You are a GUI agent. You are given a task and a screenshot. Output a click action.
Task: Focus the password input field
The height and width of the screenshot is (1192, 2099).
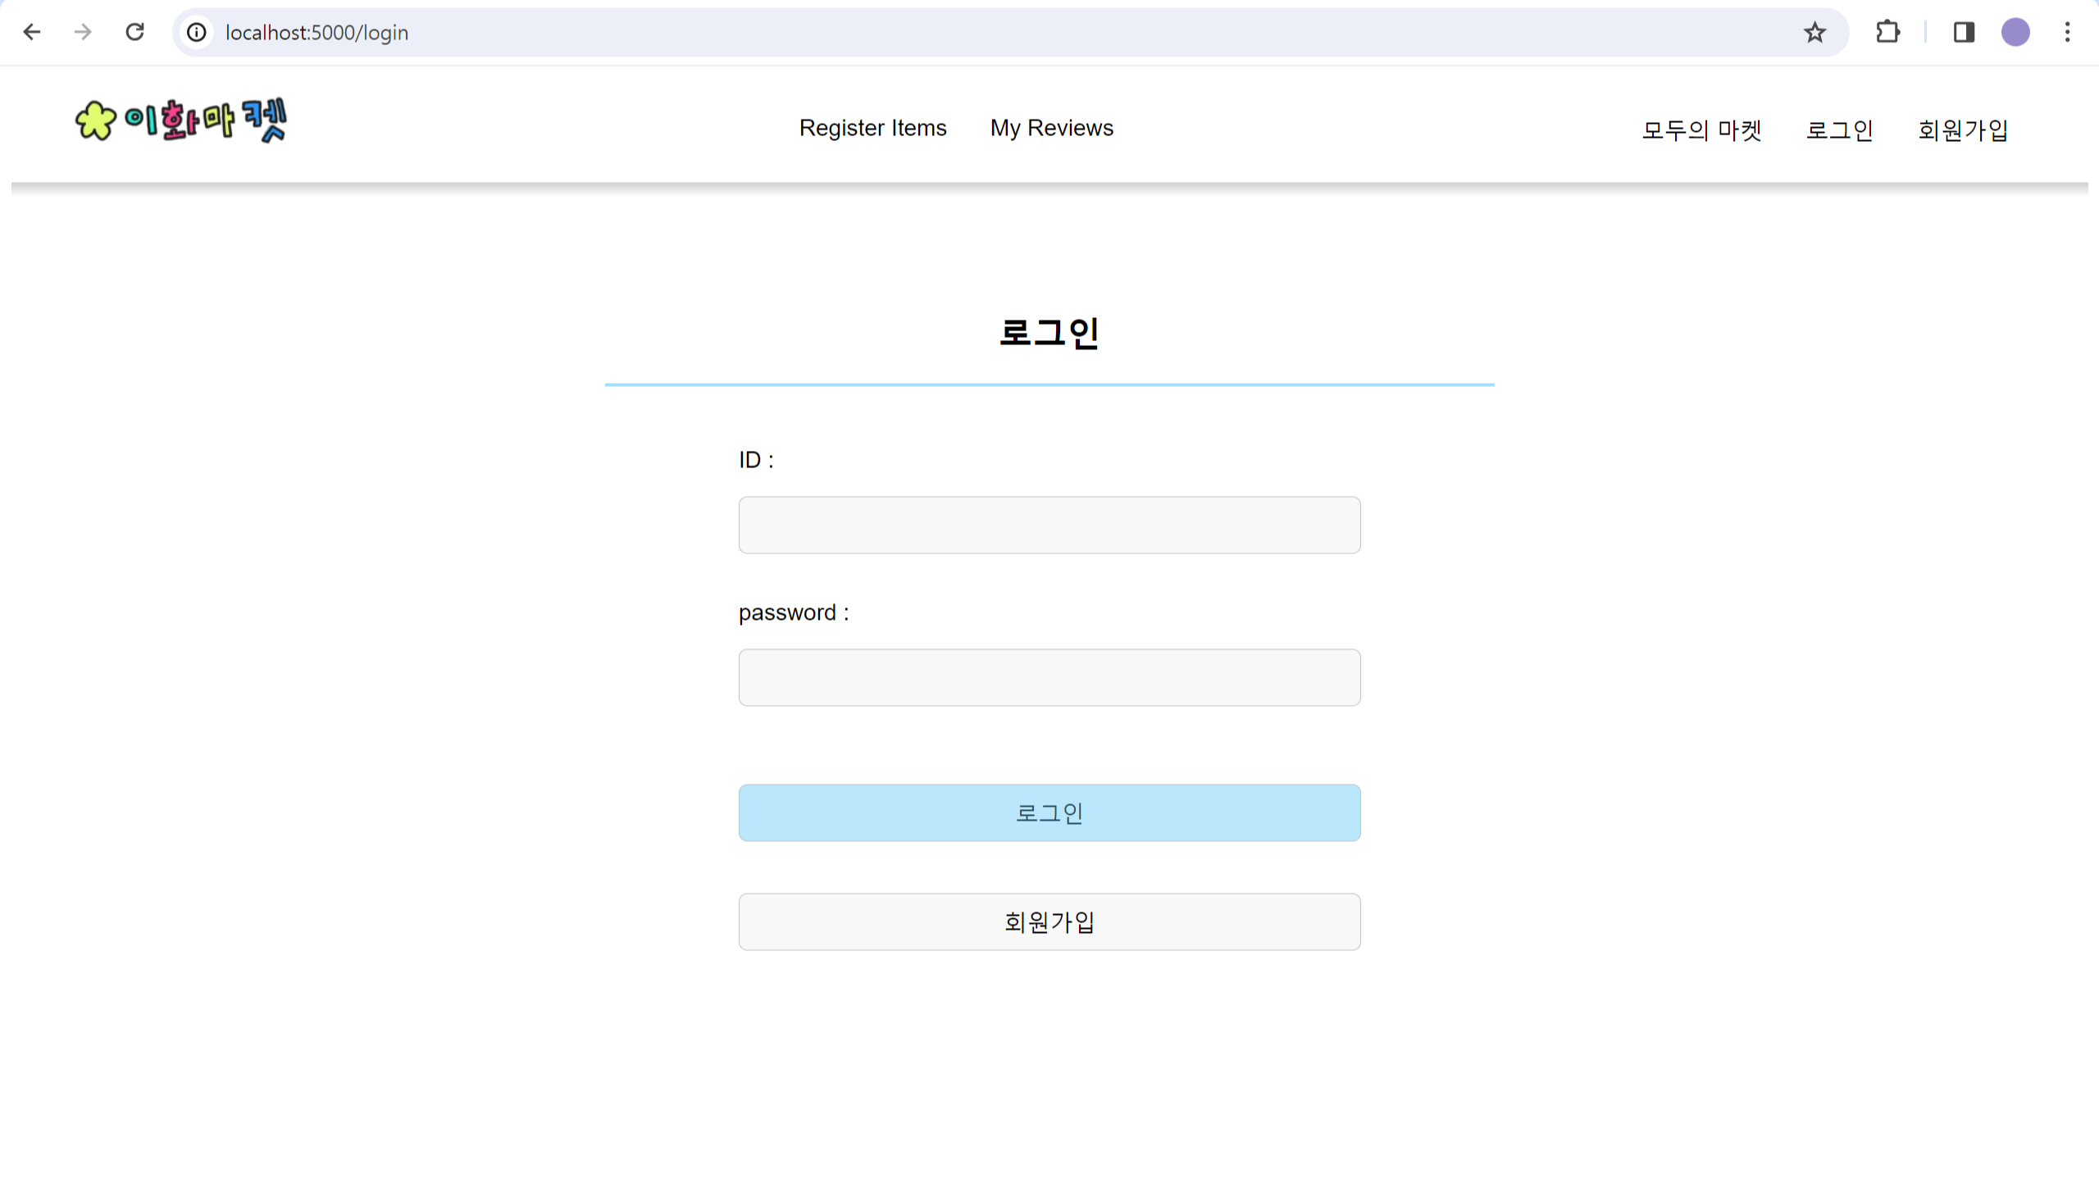pyautogui.click(x=1049, y=677)
